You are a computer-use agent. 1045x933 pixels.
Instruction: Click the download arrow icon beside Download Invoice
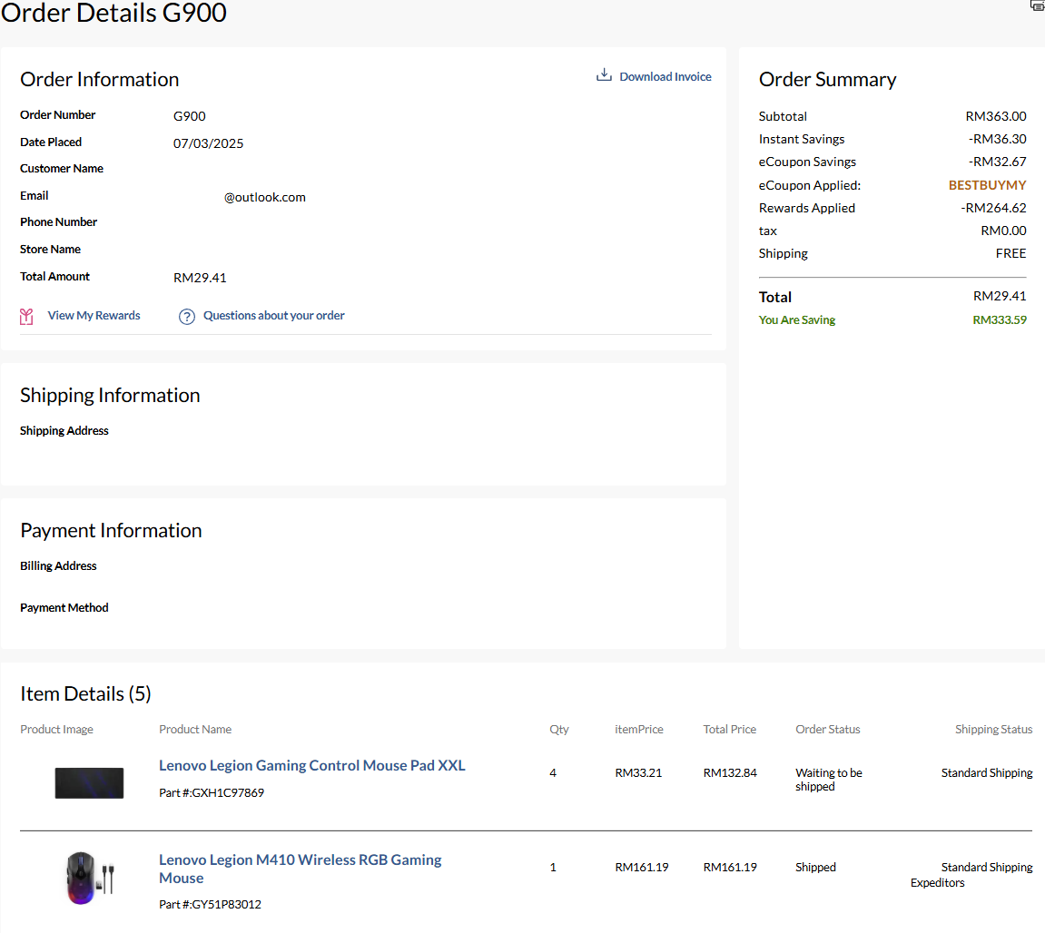pos(604,75)
